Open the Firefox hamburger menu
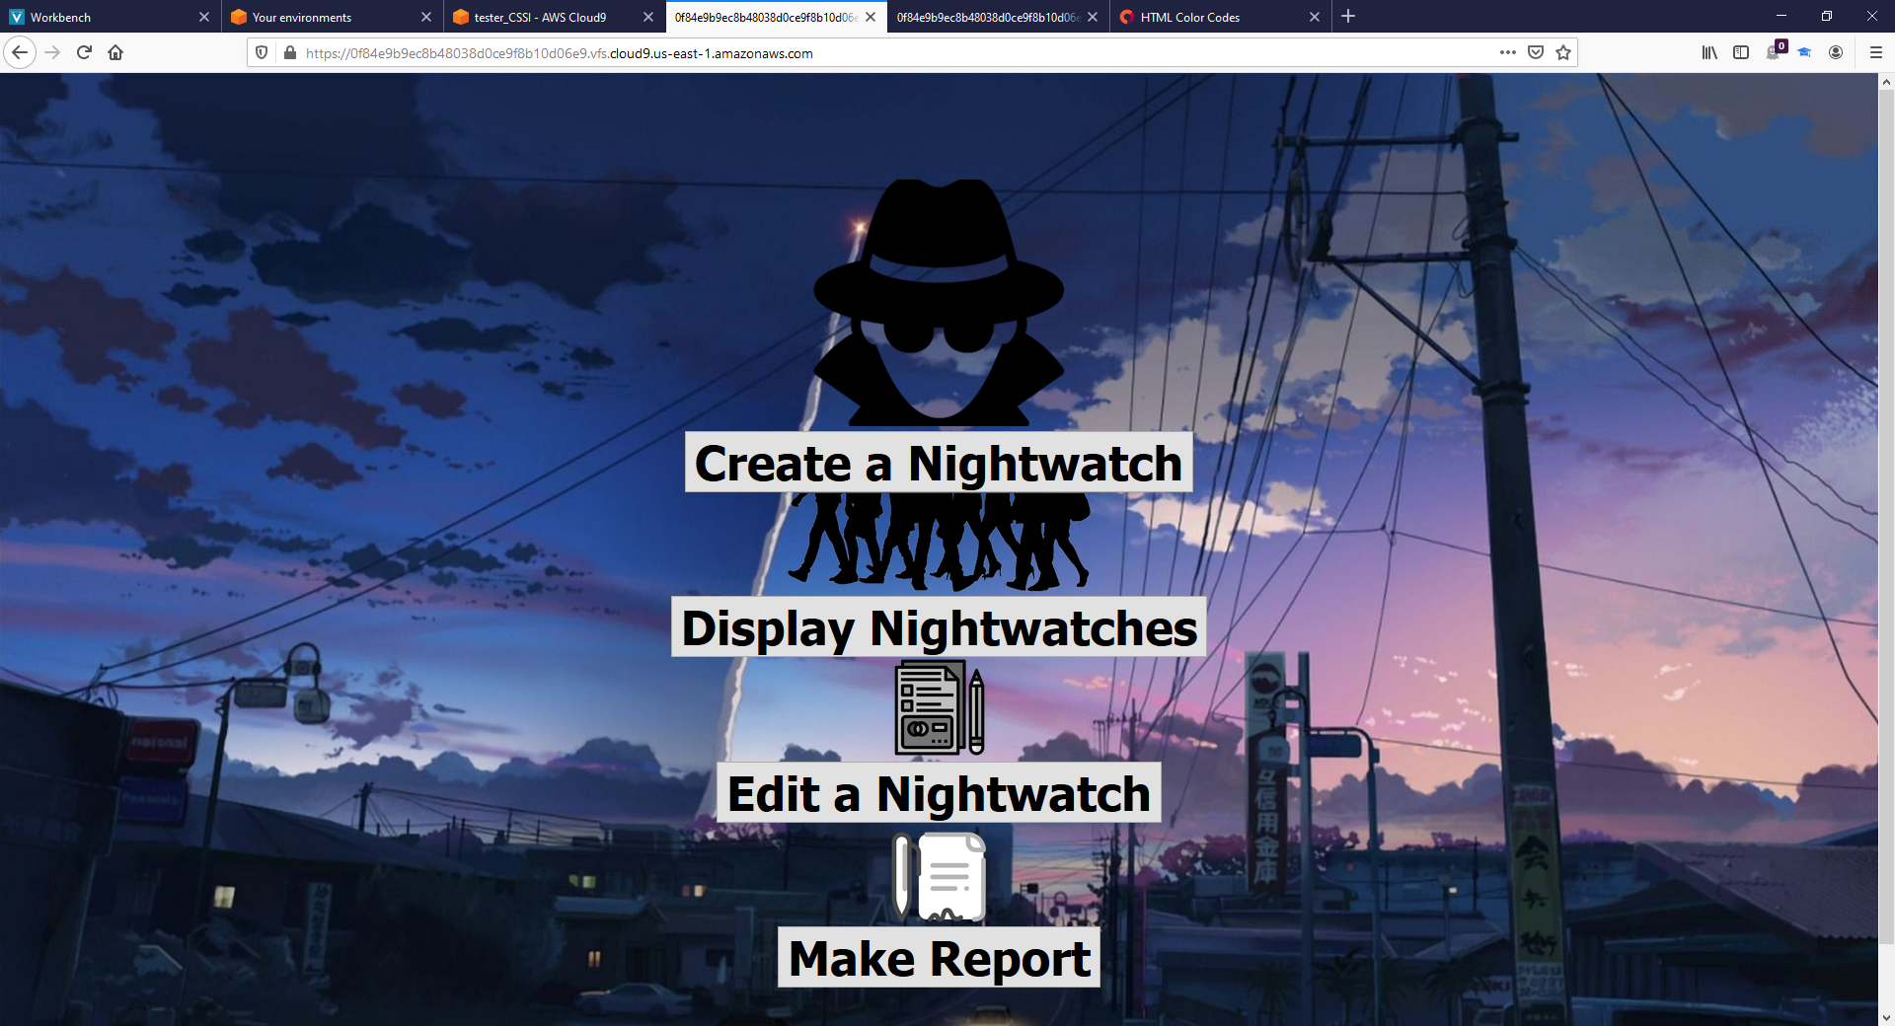 click(1876, 52)
